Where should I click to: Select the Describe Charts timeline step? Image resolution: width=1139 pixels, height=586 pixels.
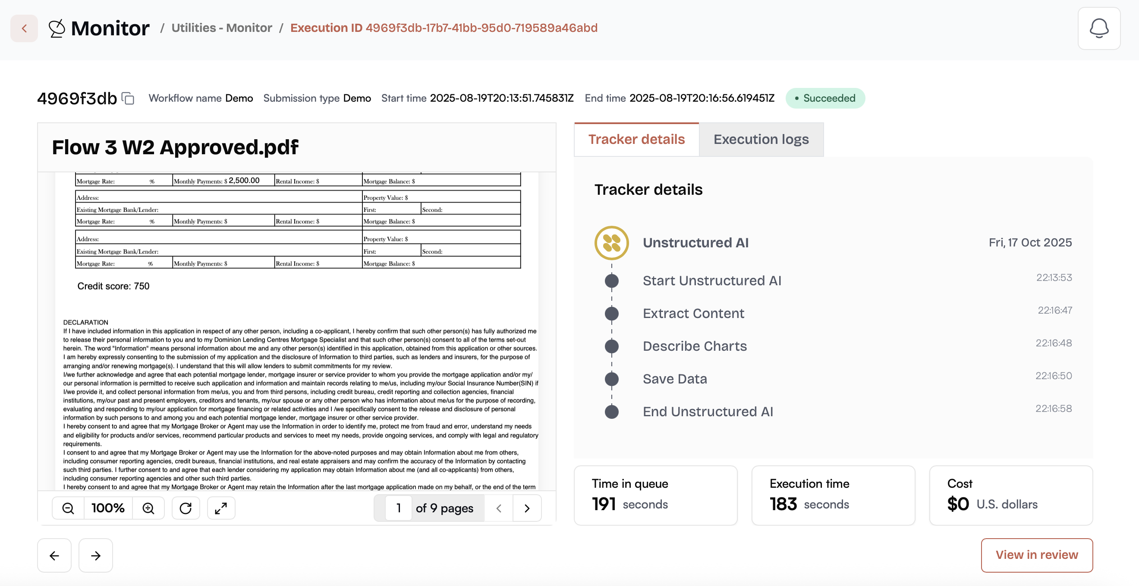(x=695, y=346)
